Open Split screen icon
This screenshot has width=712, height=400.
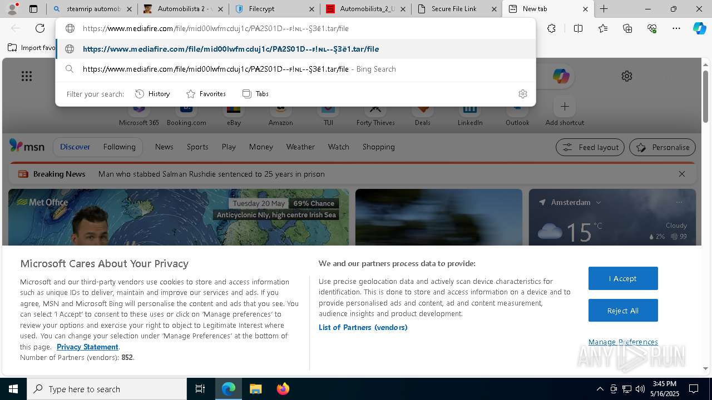[x=578, y=28]
